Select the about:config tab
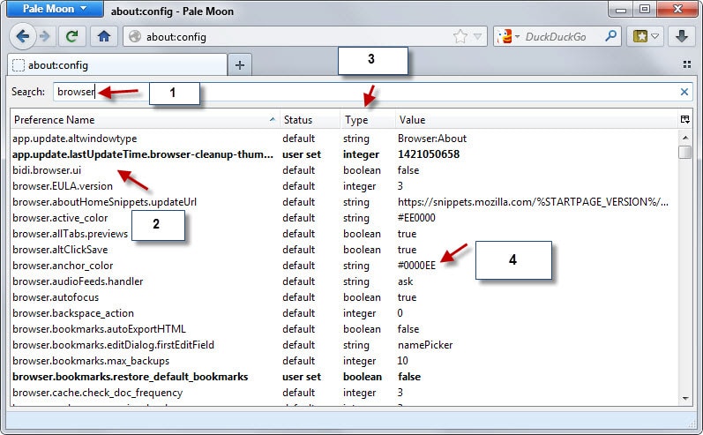 pyautogui.click(x=117, y=65)
